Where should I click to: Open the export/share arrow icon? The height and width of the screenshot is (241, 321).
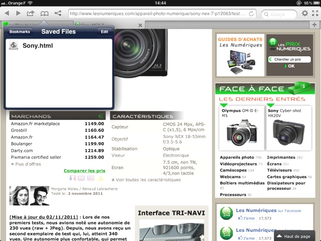coord(31,14)
